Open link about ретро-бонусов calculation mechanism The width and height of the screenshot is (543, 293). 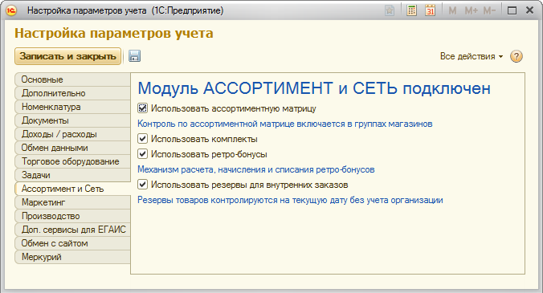click(x=256, y=169)
